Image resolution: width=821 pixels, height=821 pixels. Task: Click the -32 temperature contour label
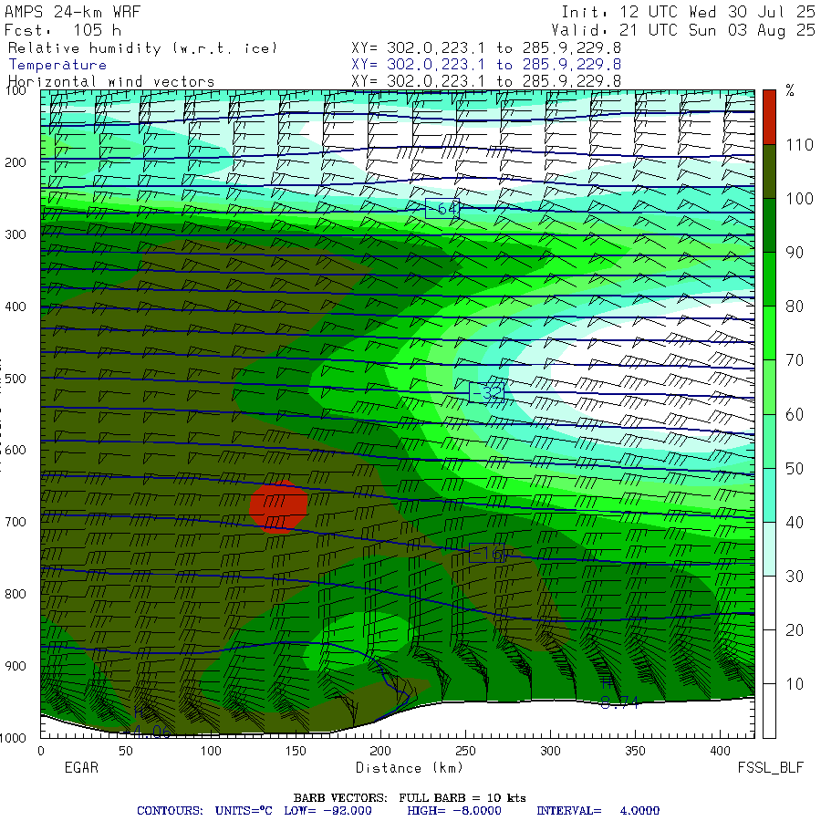[486, 392]
